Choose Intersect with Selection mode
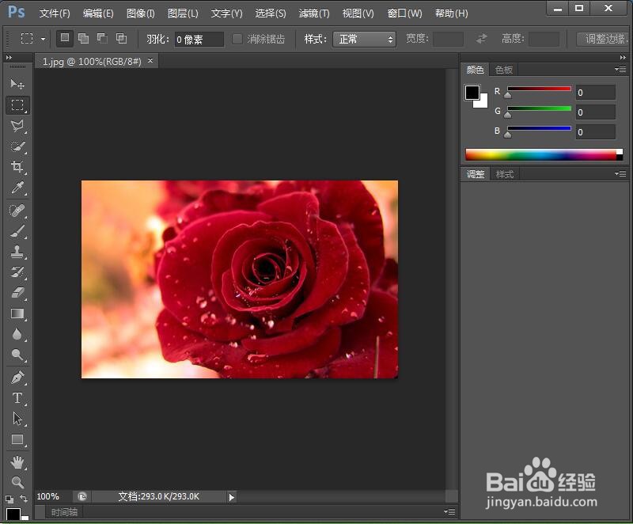The image size is (633, 524). click(121, 38)
